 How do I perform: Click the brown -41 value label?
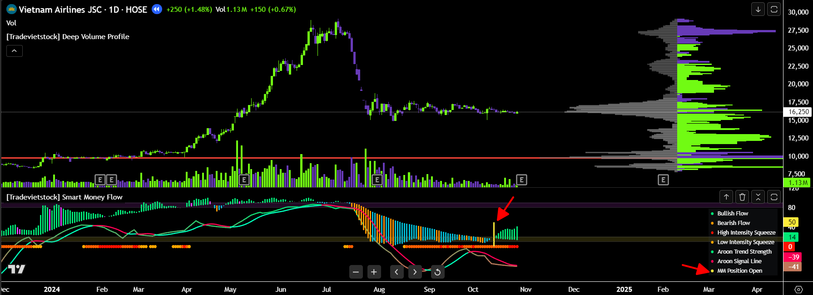coord(793,267)
